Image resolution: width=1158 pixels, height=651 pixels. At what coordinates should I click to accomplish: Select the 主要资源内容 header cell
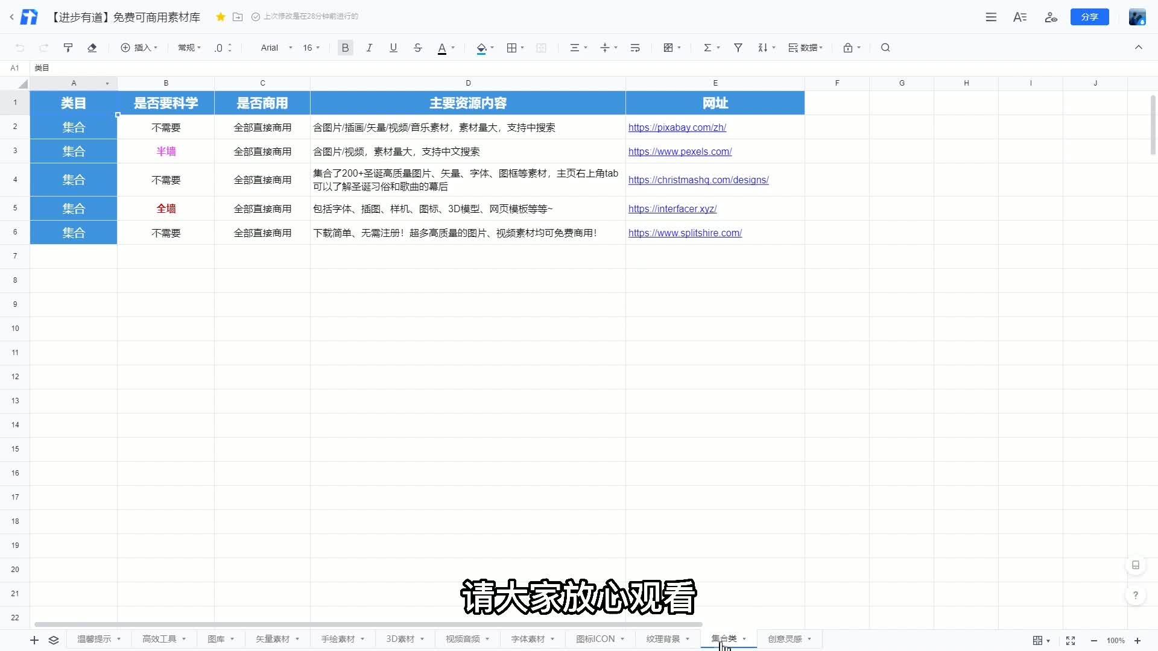click(468, 103)
